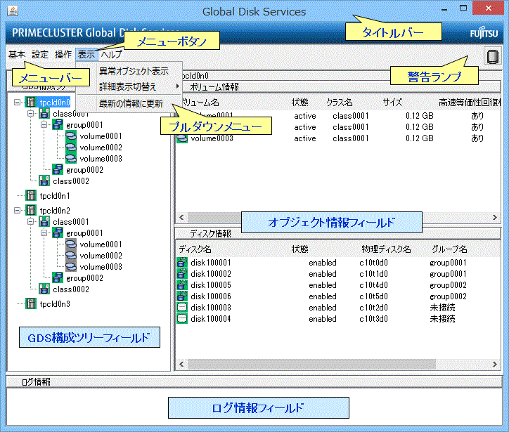
Task: Click physical disk name c10t0d0
Action: (x=373, y=263)
